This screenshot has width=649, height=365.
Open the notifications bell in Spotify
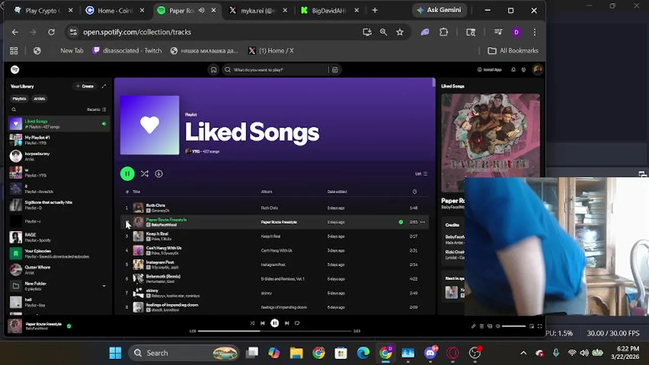coord(513,70)
